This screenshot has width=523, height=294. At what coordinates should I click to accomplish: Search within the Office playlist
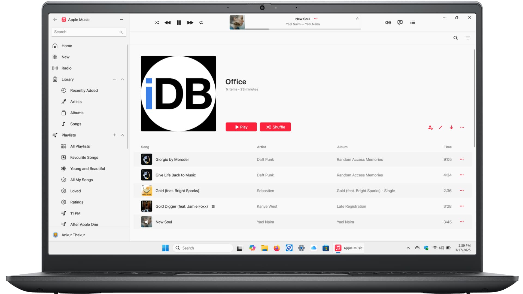tap(455, 38)
